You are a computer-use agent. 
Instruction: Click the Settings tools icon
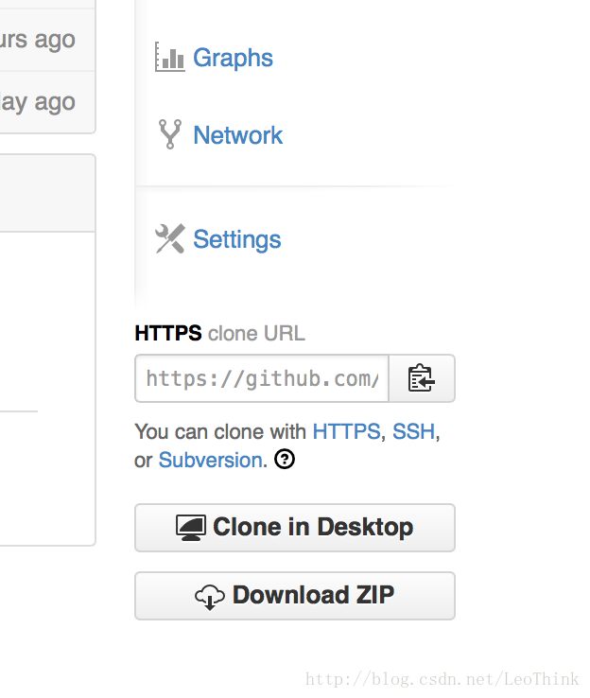click(170, 238)
